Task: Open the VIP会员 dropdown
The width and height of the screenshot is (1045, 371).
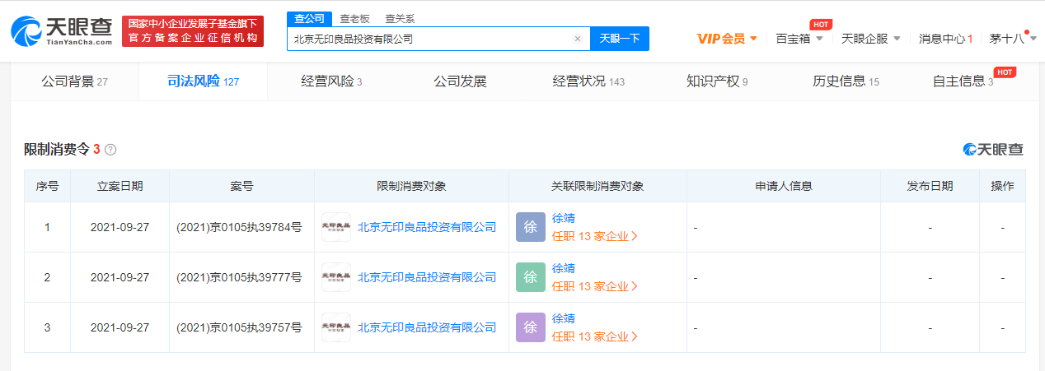Action: click(x=727, y=39)
